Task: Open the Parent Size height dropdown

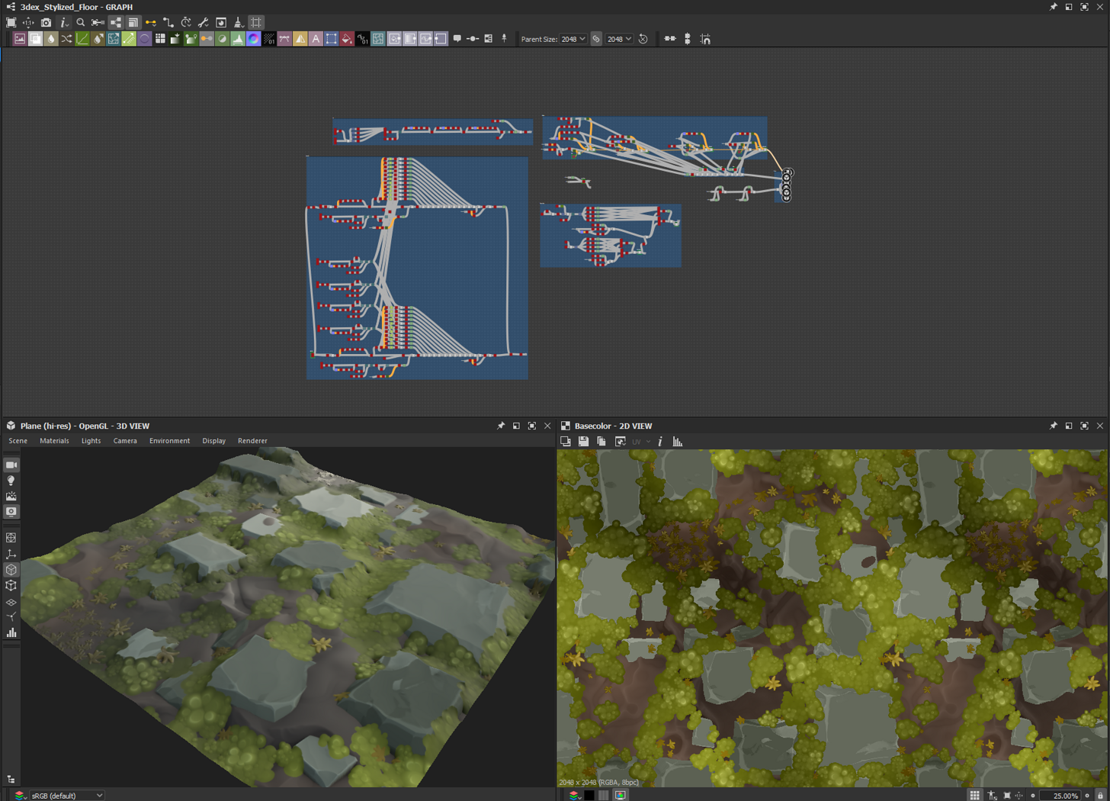Action: coord(619,39)
